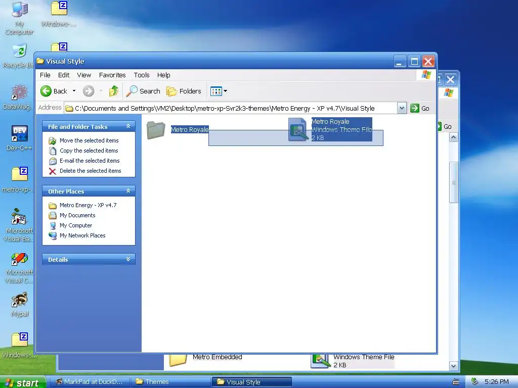Click the E-mail envelope icon
Image resolution: width=518 pixels, height=388 pixels.
pos(53,161)
